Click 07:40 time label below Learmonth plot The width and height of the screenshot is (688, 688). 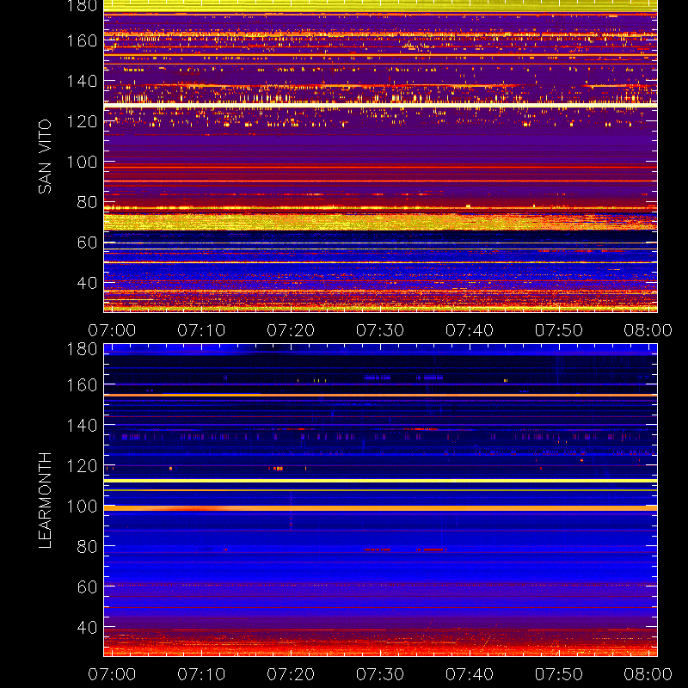click(x=470, y=674)
